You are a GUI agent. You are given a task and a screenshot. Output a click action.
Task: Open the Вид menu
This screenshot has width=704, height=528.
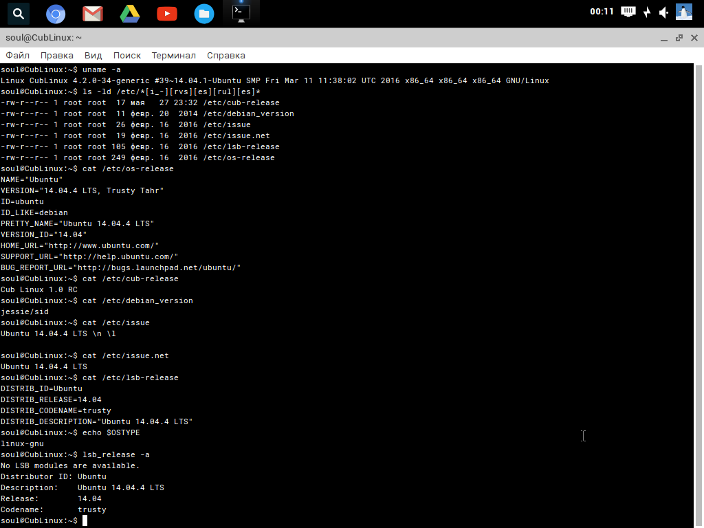[x=93, y=55]
